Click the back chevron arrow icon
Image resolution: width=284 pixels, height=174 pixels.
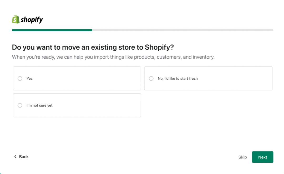(x=16, y=156)
